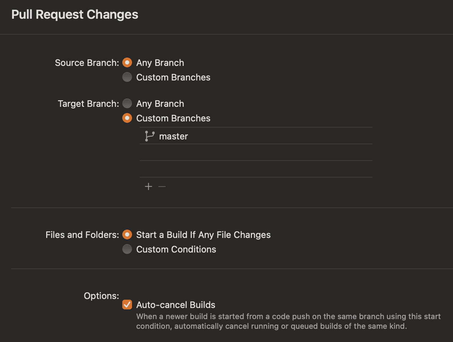Choose Custom Branches under Source Branch

[x=127, y=77]
